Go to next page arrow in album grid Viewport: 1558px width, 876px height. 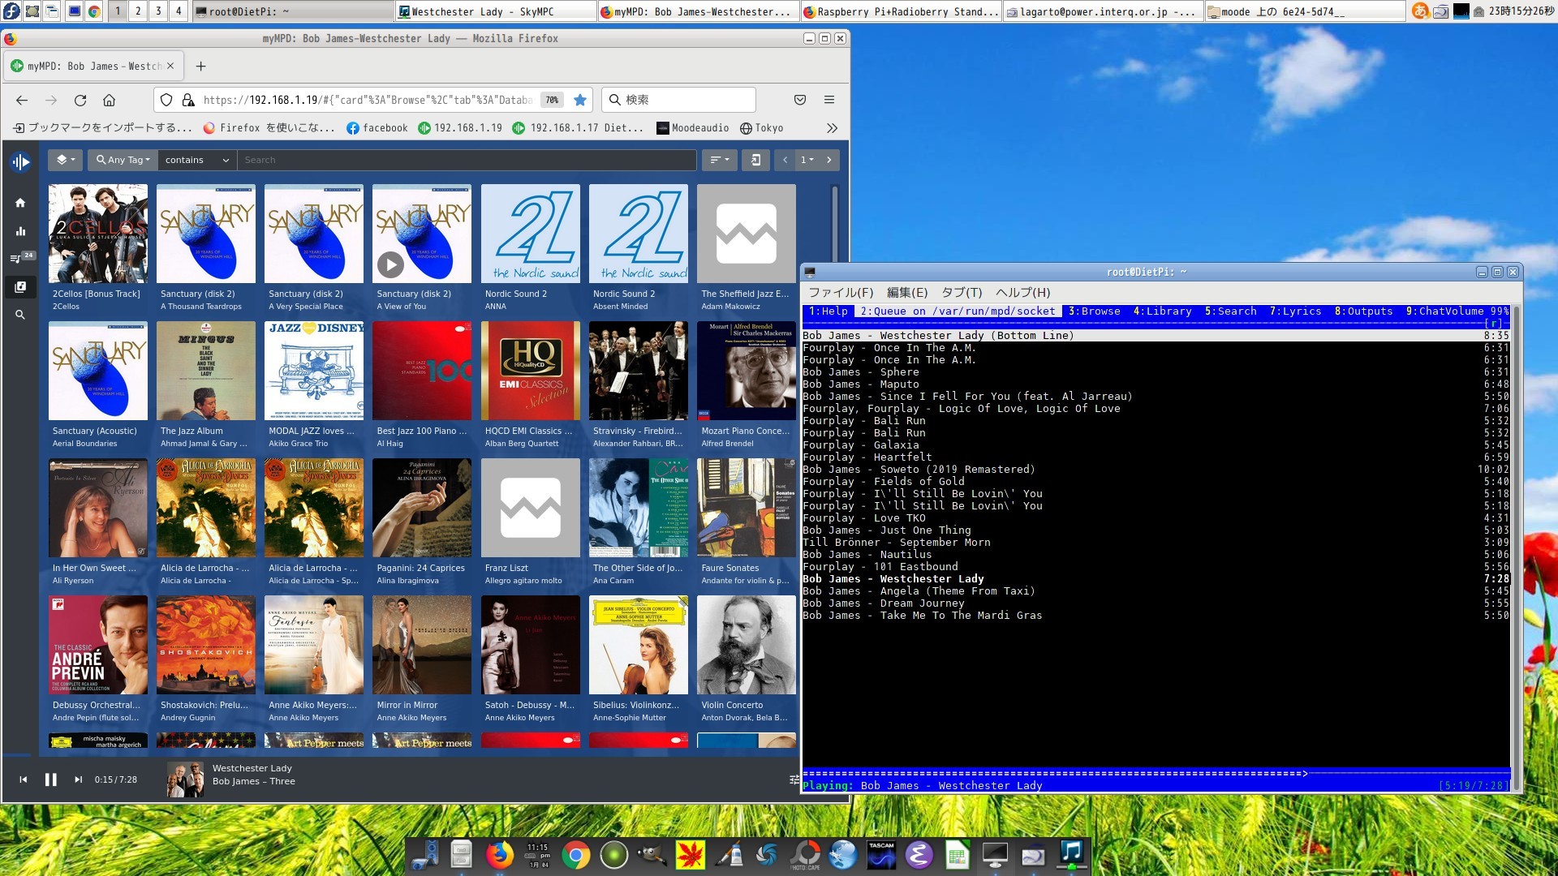coord(828,160)
